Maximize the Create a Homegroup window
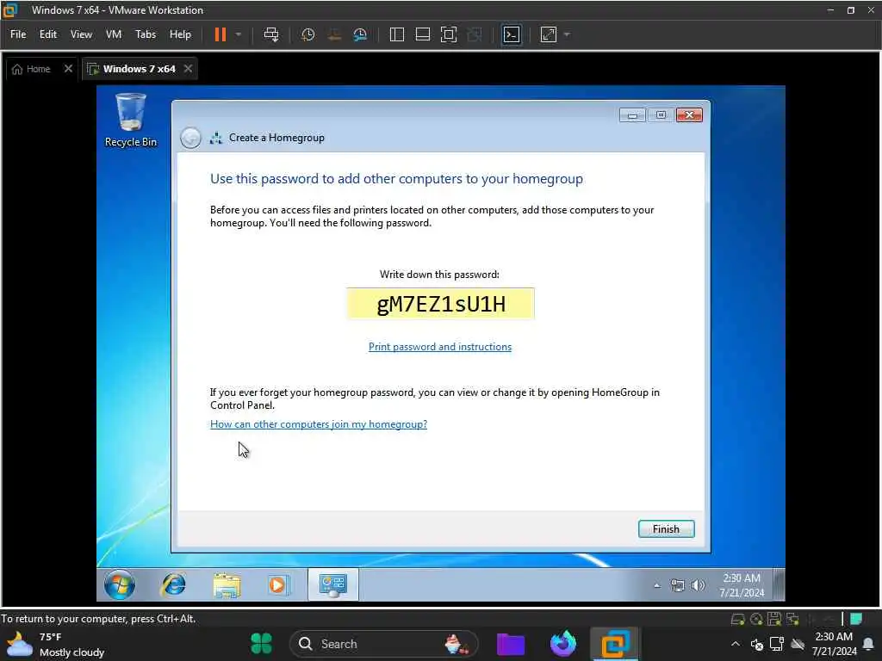The height and width of the screenshot is (661, 882). tap(661, 115)
